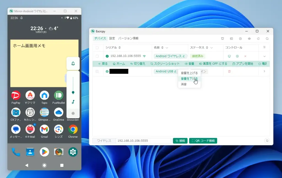Click the wireless IP address input field
Viewport: 282px width, 178px height.
[x=143, y=140]
